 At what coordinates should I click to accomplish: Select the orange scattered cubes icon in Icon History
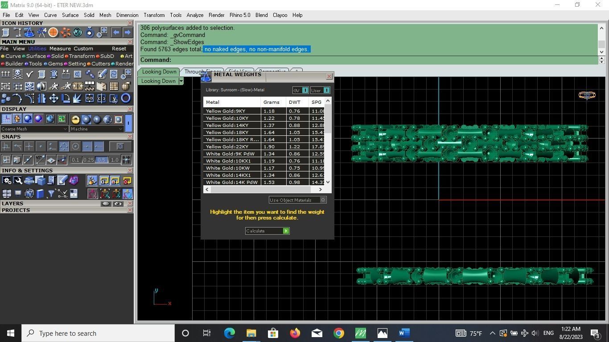tap(65, 32)
